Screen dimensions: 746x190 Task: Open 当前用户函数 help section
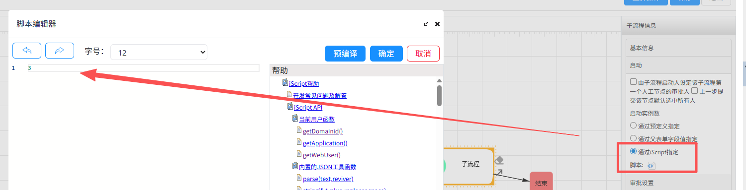point(316,119)
